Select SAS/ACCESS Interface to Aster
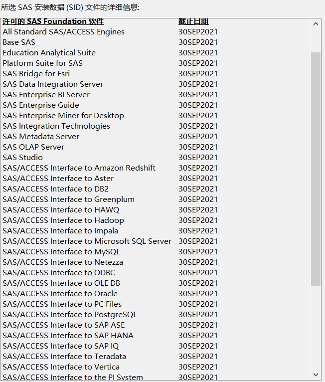Viewport: 325px width, 382px height. coord(58,179)
